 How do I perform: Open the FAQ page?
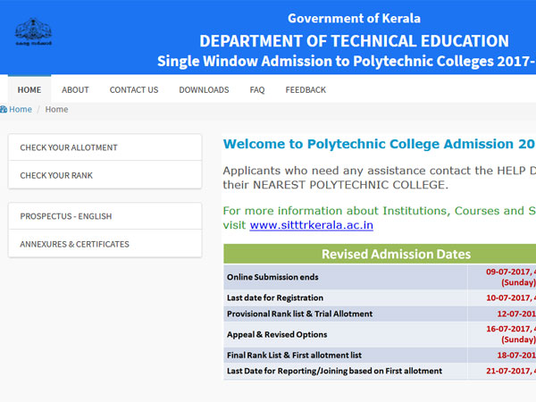click(x=257, y=90)
